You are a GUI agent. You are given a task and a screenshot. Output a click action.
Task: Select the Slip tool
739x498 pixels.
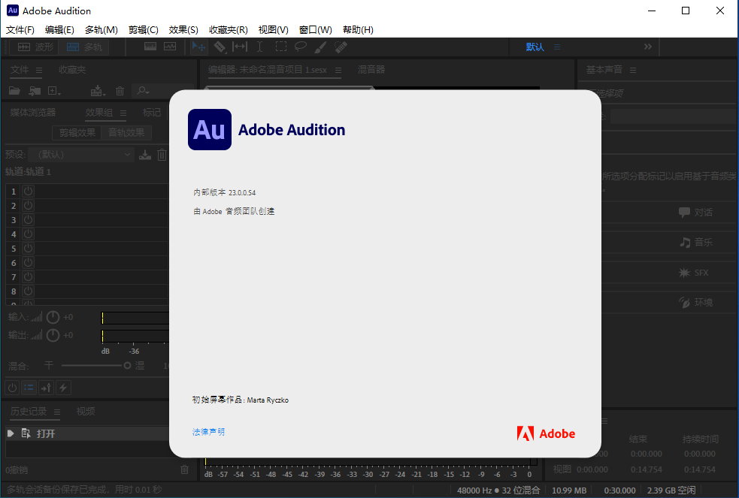pyautogui.click(x=239, y=47)
